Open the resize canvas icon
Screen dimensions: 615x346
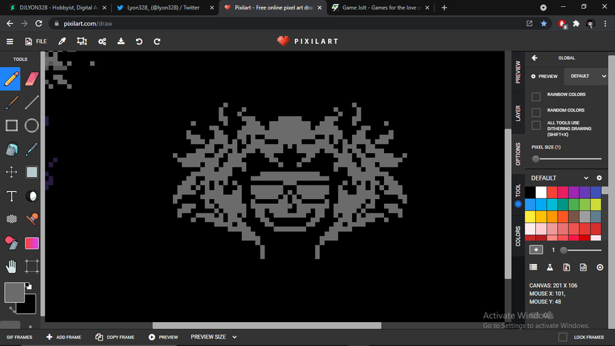(82, 41)
